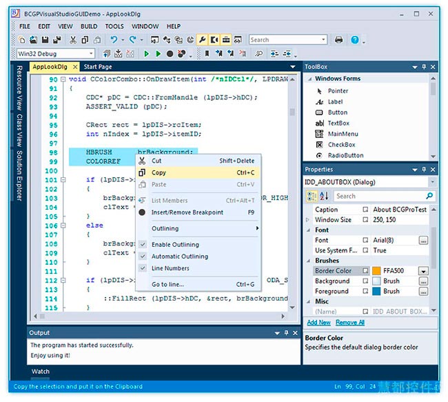Viewport: 448px width, 402px height.
Task: Toggle Line Numbers in context menu
Action: pos(143,268)
